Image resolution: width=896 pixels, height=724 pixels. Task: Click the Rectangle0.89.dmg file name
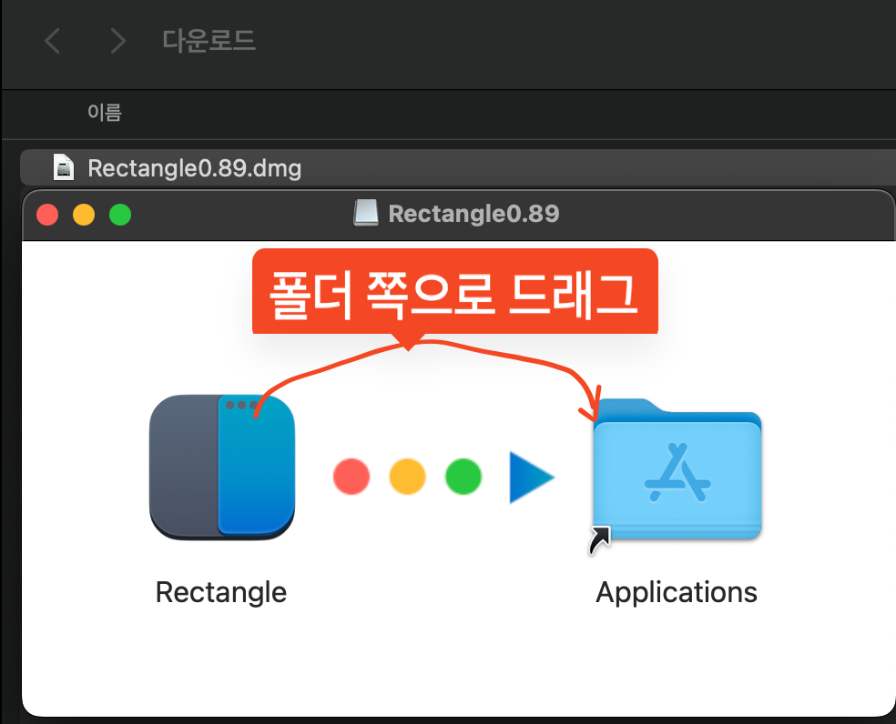pyautogui.click(x=194, y=168)
